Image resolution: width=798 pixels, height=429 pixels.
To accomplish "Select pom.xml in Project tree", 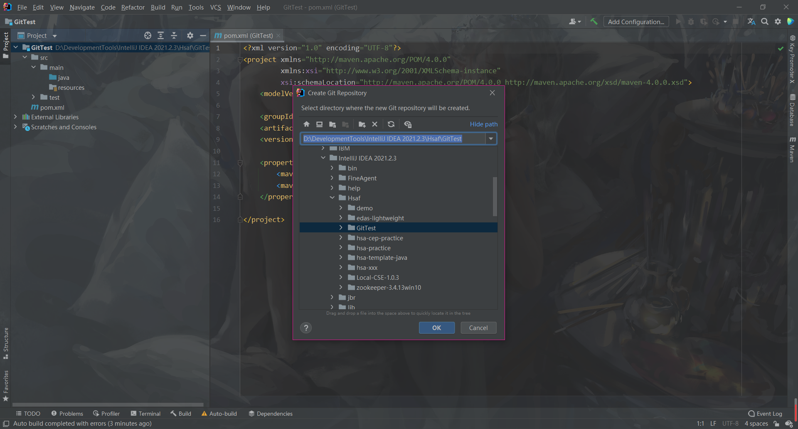I will [x=48, y=108].
